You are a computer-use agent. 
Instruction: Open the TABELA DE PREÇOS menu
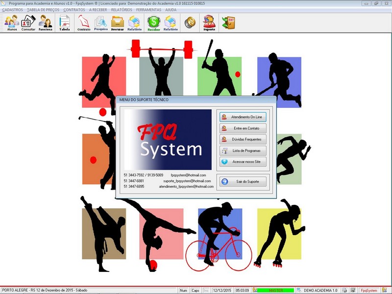tap(43, 10)
